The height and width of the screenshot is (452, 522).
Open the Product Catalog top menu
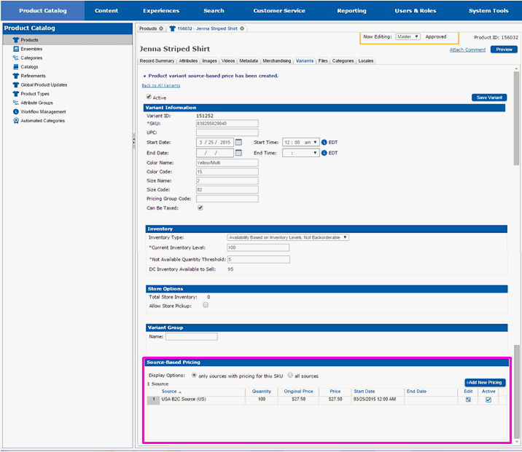point(42,11)
